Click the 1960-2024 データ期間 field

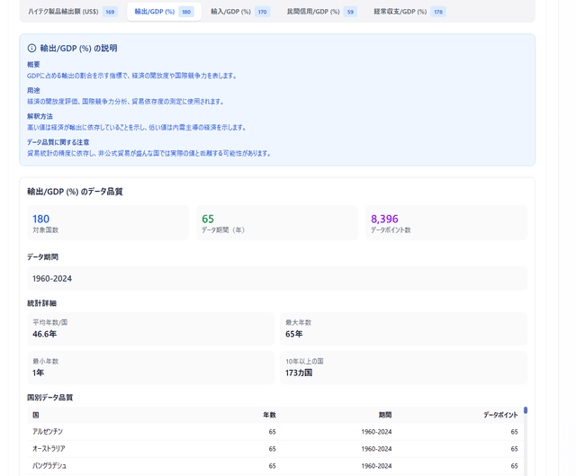pyautogui.click(x=276, y=279)
